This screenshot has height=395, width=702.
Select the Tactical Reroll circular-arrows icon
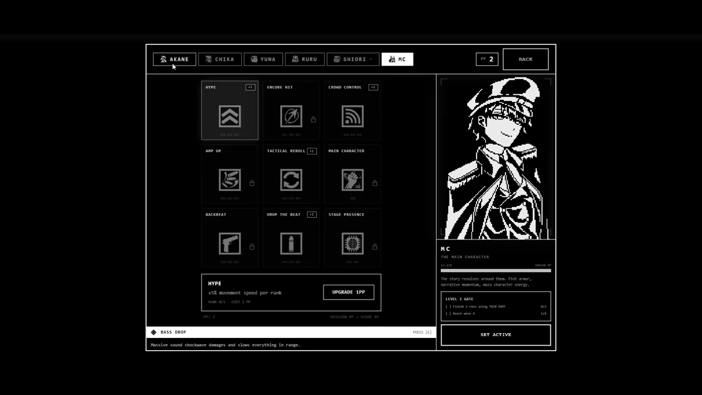pyautogui.click(x=291, y=180)
